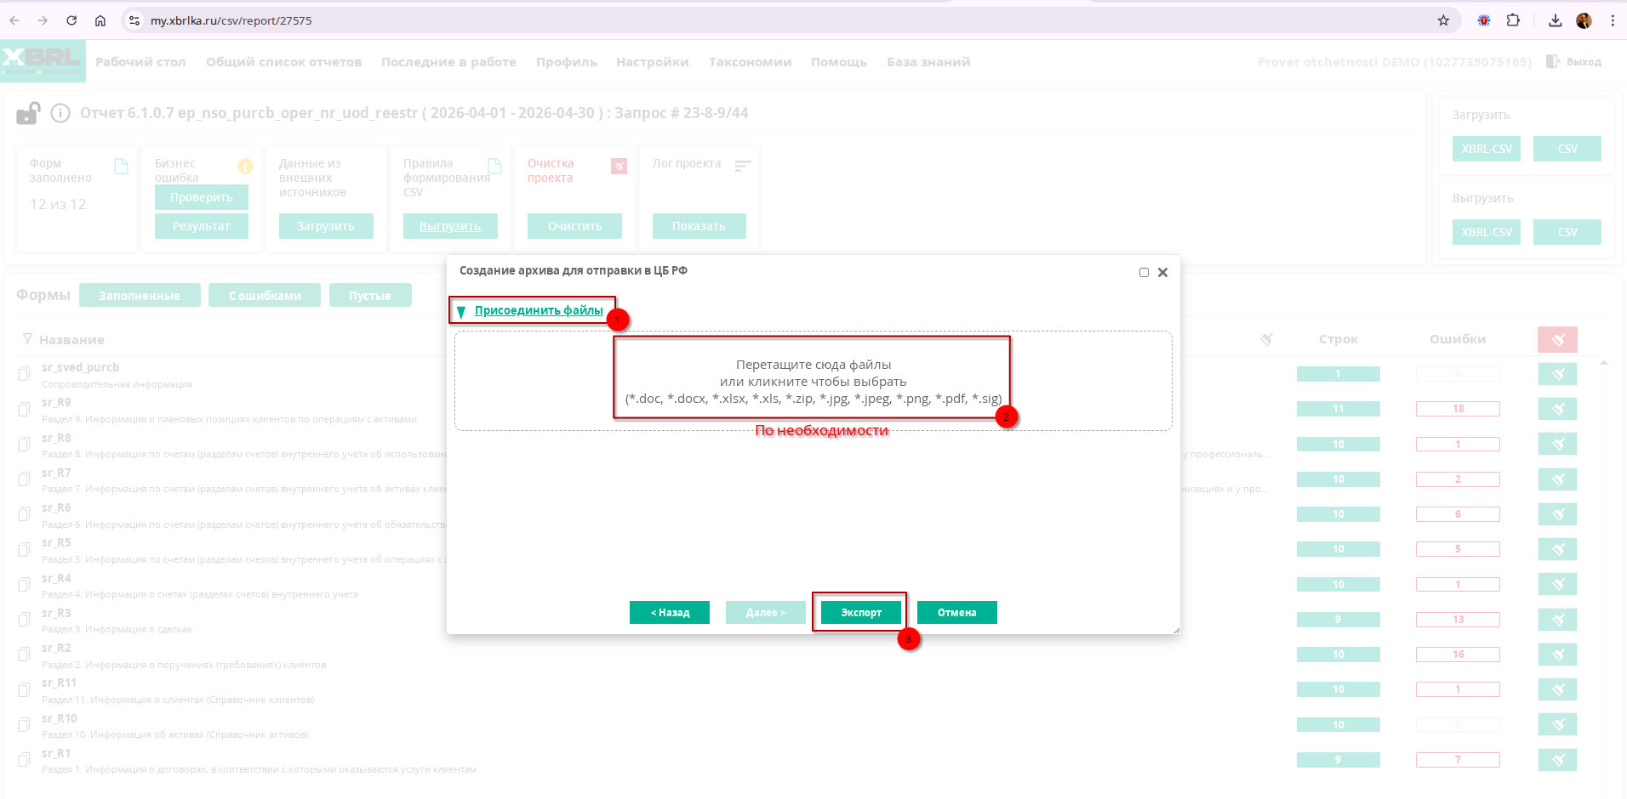This screenshot has height=799, width=1627.
Task: Click the unlock padlock icon beside report title
Action: pyautogui.click(x=28, y=113)
